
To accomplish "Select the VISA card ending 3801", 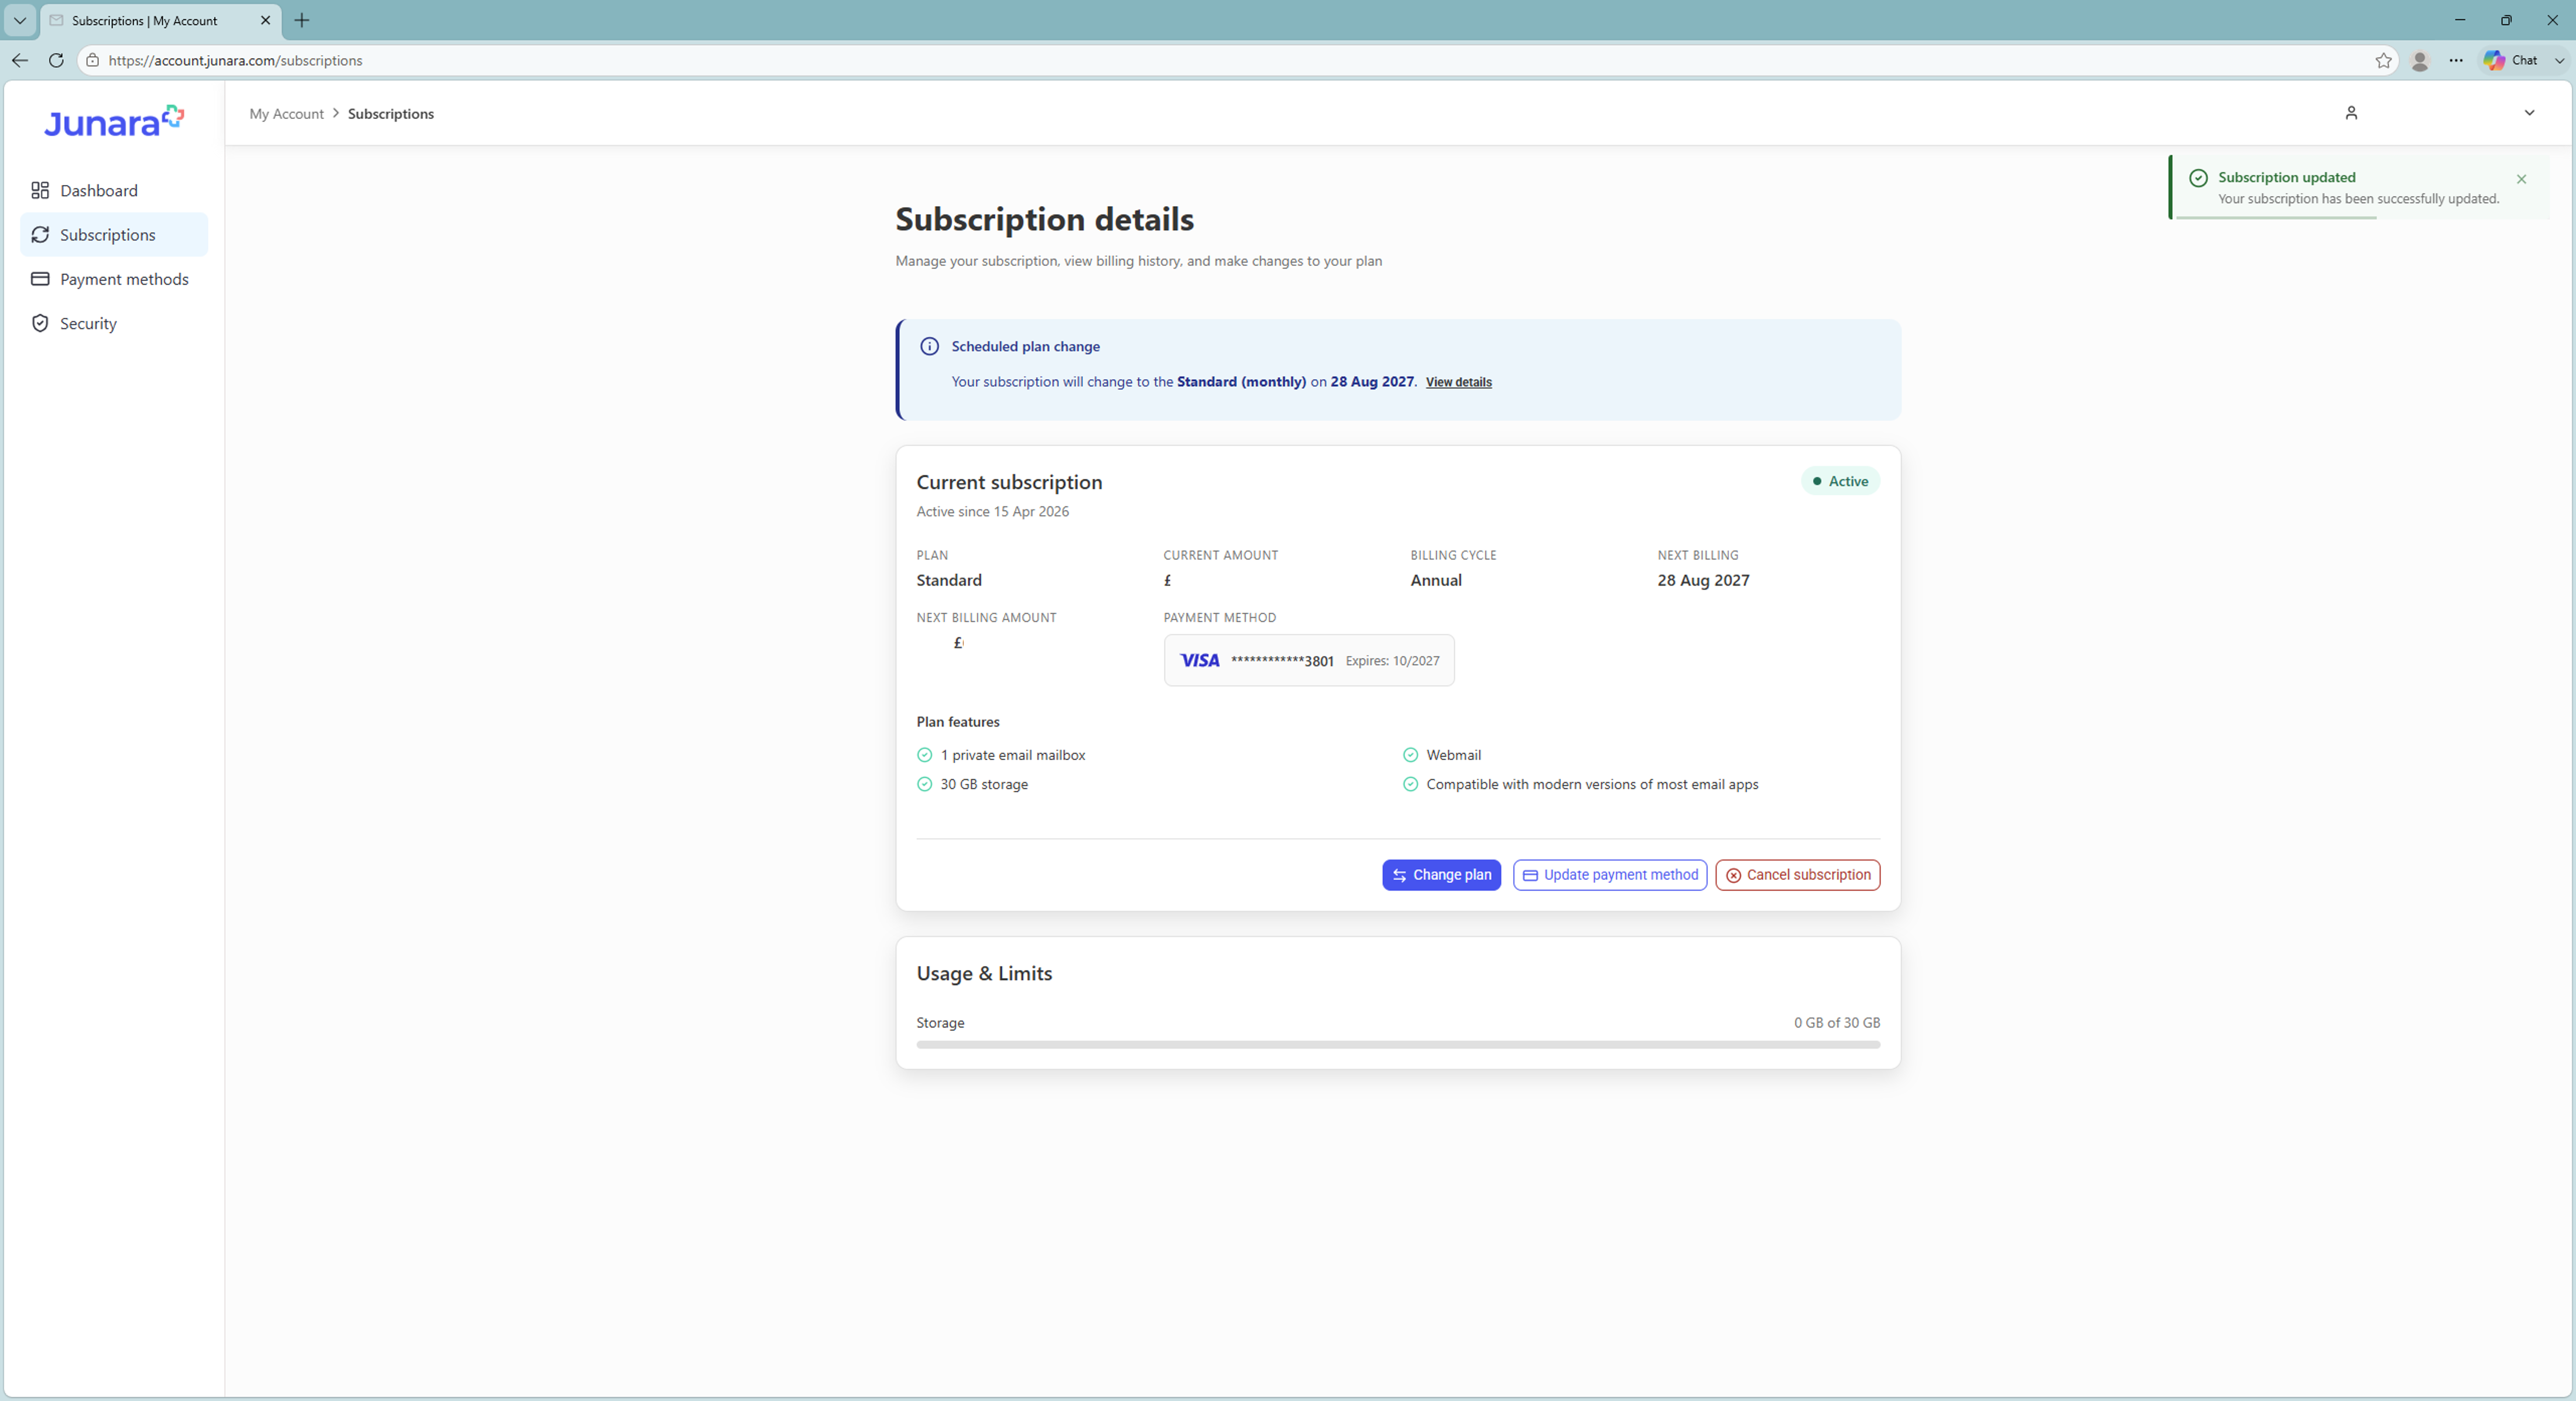I will coord(1308,660).
